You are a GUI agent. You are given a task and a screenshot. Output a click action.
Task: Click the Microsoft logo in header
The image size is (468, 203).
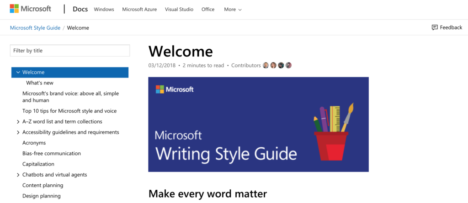click(x=31, y=9)
